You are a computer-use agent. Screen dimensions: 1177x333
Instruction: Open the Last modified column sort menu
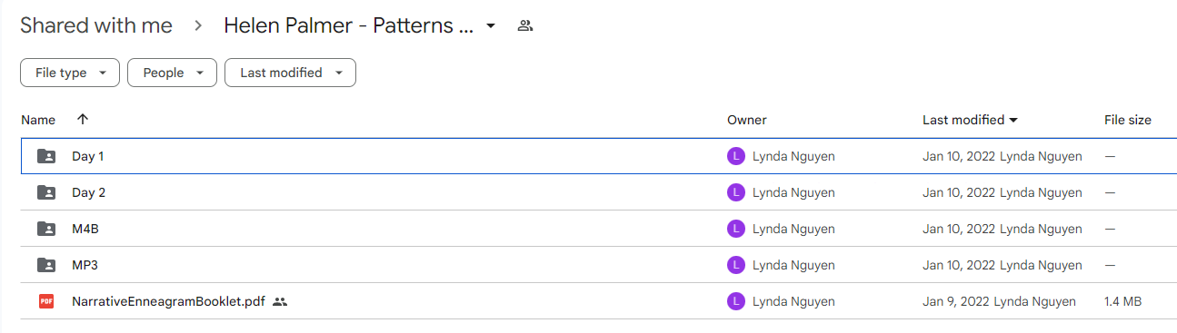click(x=970, y=120)
